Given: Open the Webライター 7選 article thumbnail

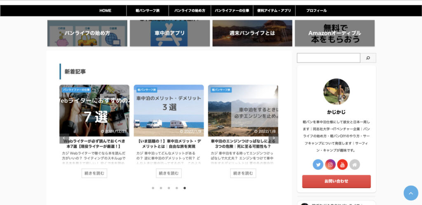Looking at the screenshot, I should coord(94,111).
